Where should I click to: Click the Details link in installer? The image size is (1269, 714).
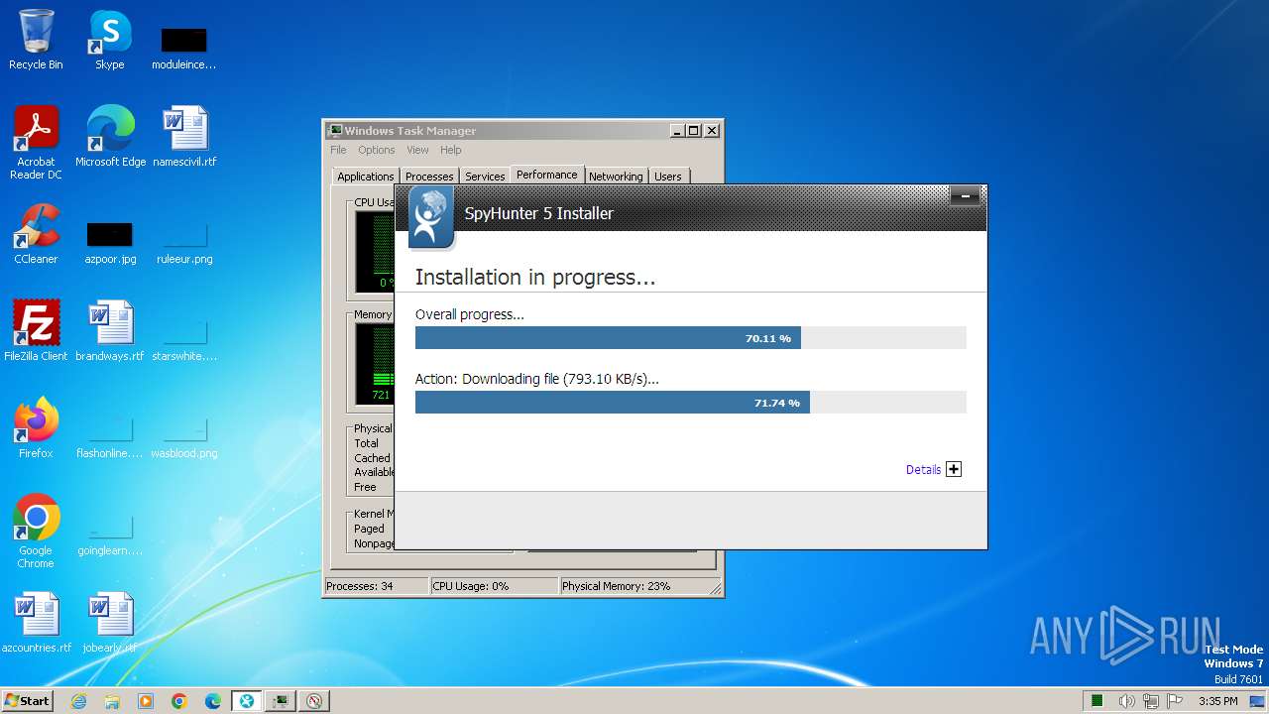click(x=923, y=469)
